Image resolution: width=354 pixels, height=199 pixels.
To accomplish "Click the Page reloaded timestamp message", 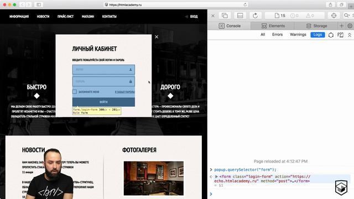I will 280,161.
